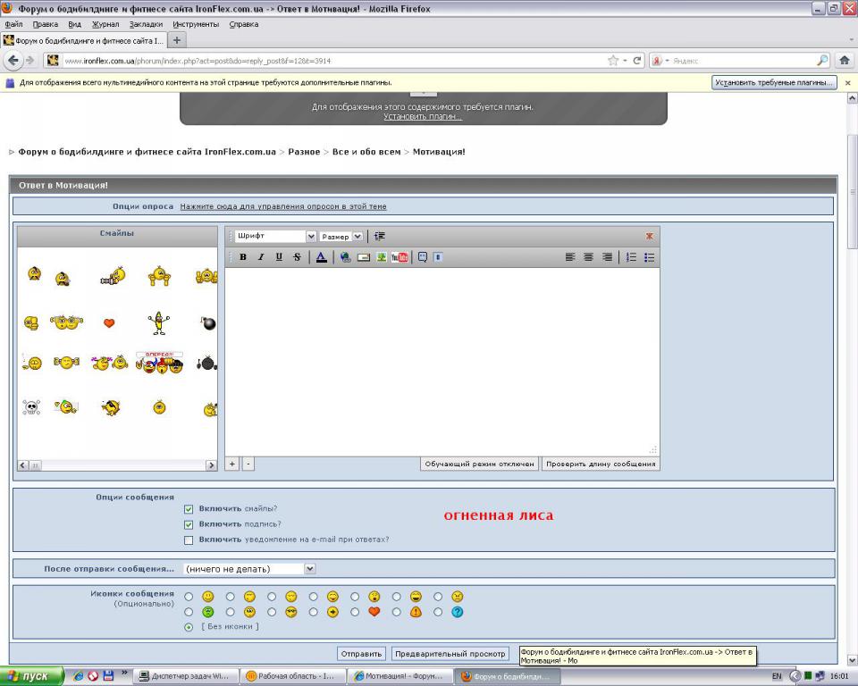The height and width of the screenshot is (686, 858).
Task: Insert image using picture icon
Action: click(382, 257)
